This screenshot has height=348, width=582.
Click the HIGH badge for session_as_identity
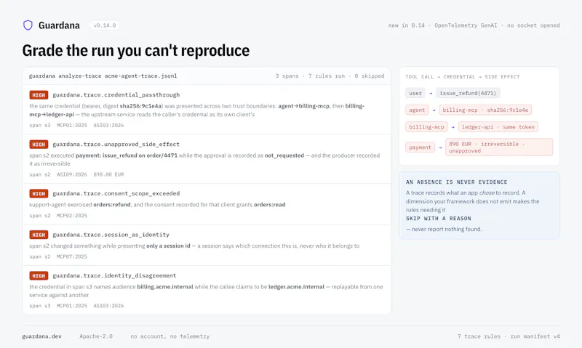pos(39,235)
